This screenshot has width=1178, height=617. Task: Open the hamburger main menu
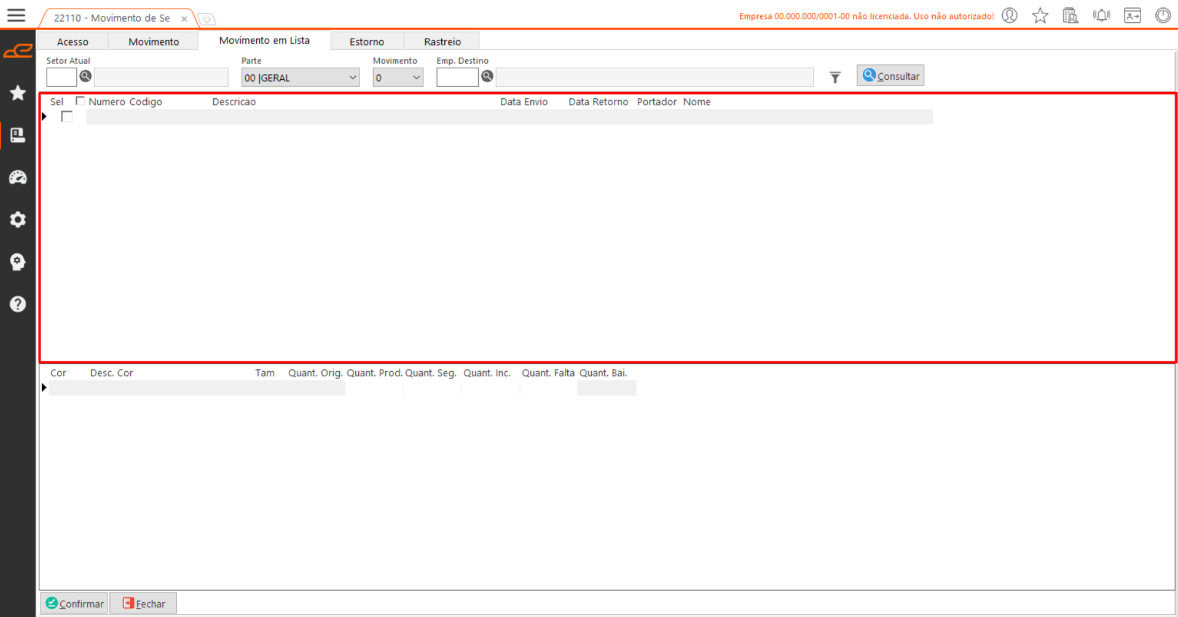pyautogui.click(x=17, y=15)
